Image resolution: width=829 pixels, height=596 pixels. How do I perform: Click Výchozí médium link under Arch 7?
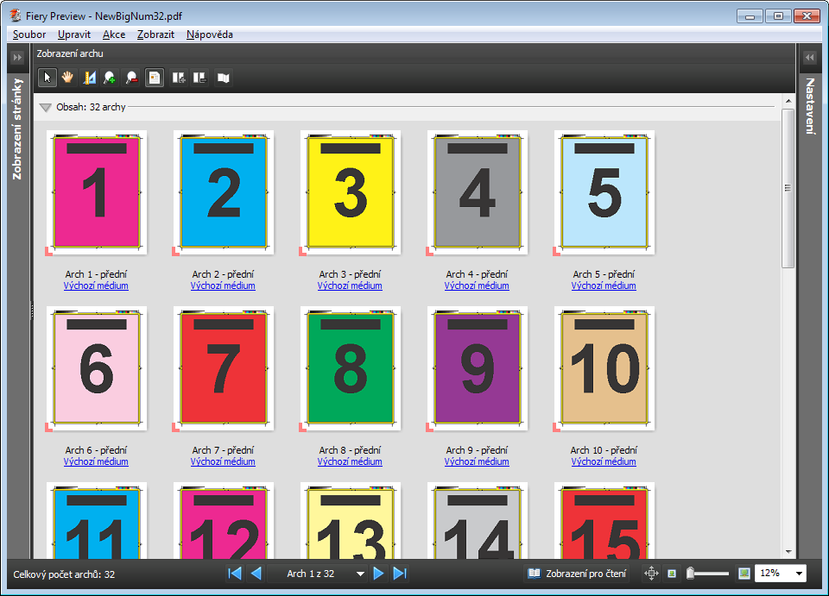[x=223, y=461]
